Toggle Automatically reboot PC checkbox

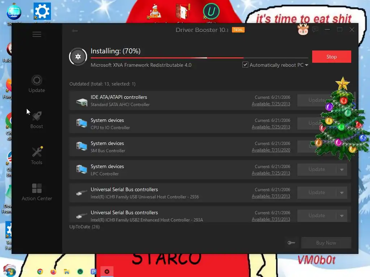(245, 65)
